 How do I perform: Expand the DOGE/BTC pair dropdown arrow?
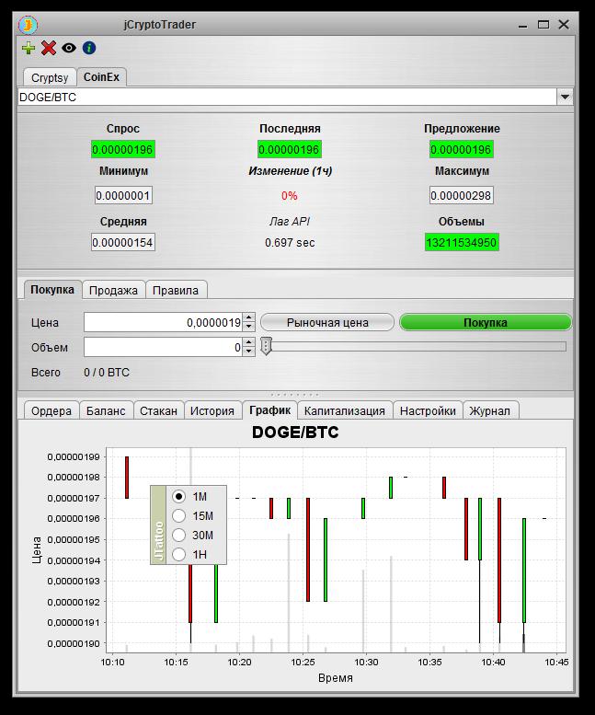(565, 98)
